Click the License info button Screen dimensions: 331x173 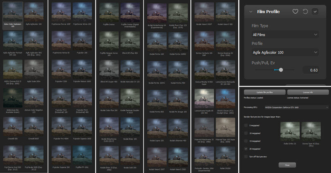308,92
